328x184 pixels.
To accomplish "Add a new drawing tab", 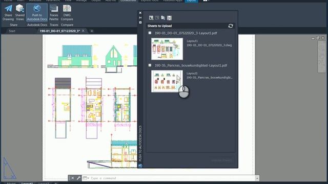I will coord(92,31).
